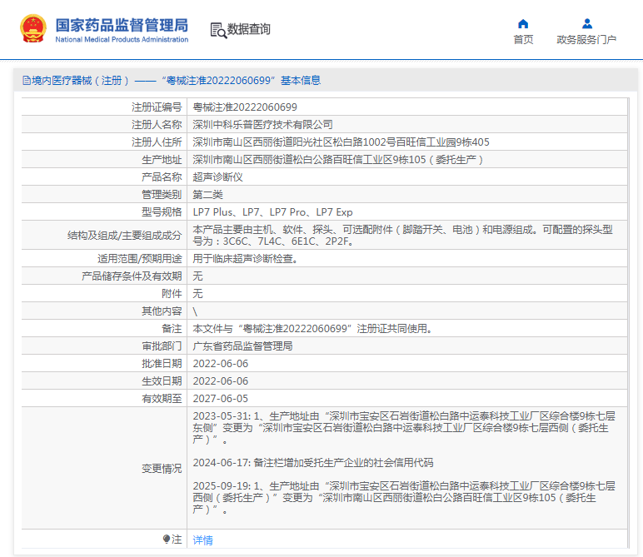The image size is (643, 557).
Task: Click the 2025-09-19 change record entry
Action: point(404,498)
